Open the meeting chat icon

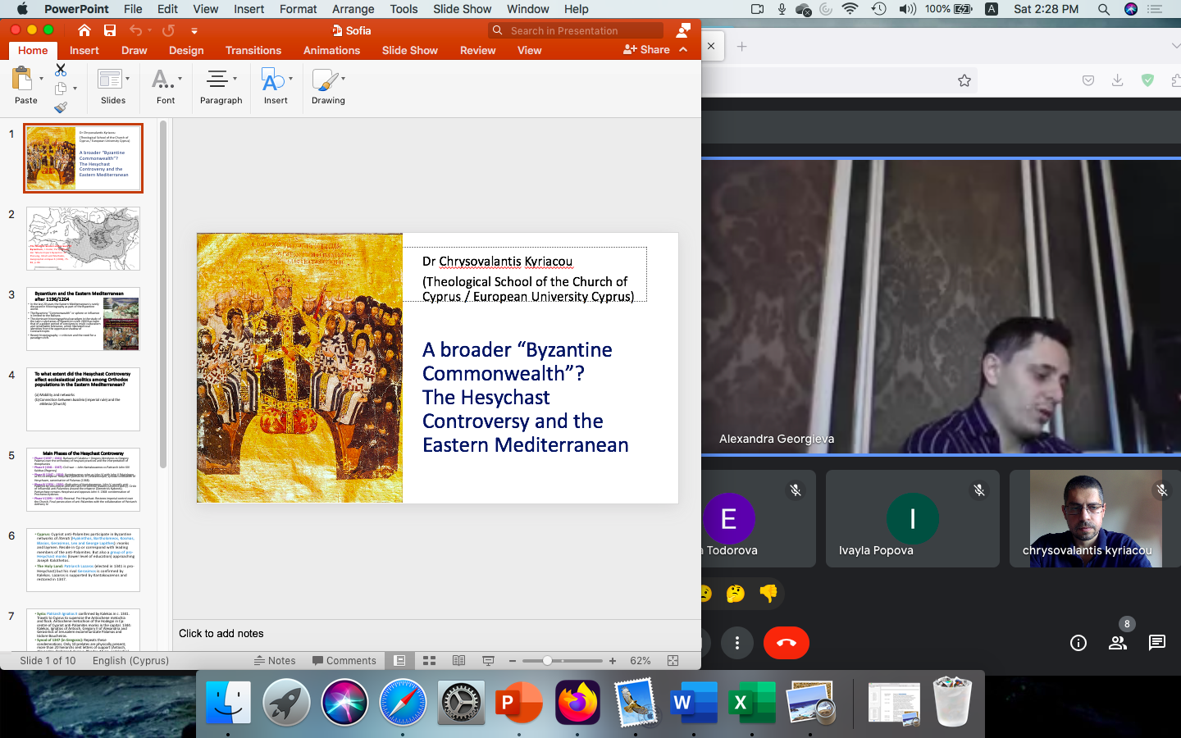(1157, 643)
